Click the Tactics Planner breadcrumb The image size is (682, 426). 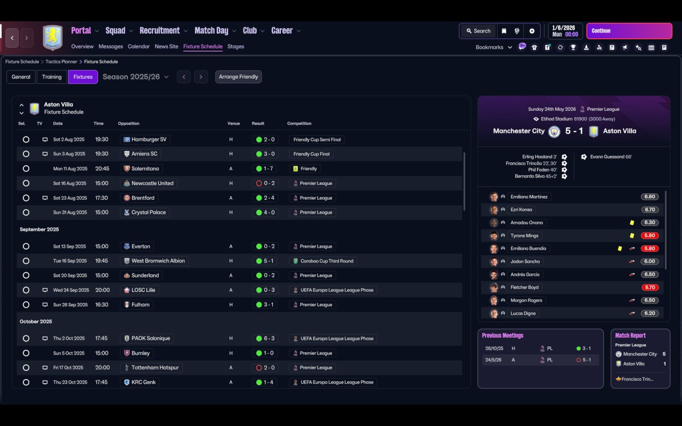point(61,62)
